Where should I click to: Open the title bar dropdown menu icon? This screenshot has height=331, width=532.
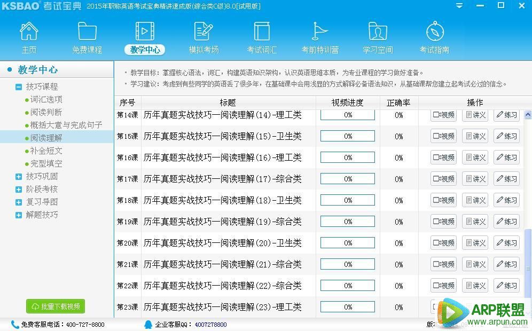[x=459, y=6]
